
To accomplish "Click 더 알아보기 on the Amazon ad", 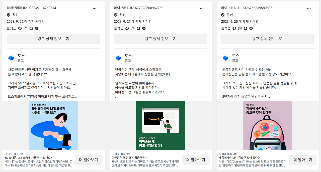I will (196, 160).
